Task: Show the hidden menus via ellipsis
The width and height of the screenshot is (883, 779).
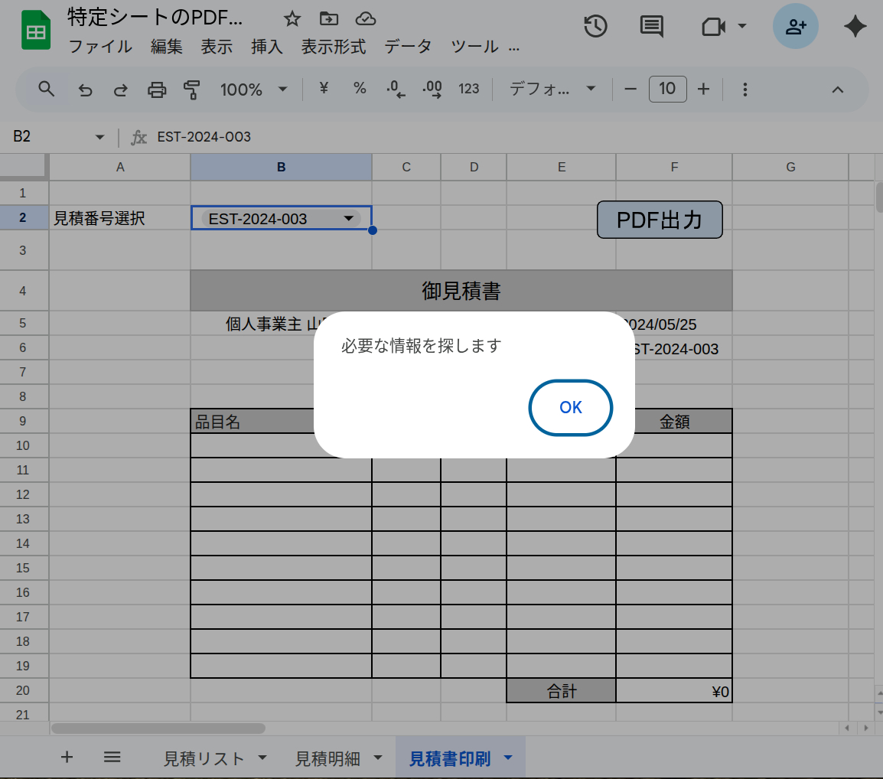Action: (x=513, y=48)
